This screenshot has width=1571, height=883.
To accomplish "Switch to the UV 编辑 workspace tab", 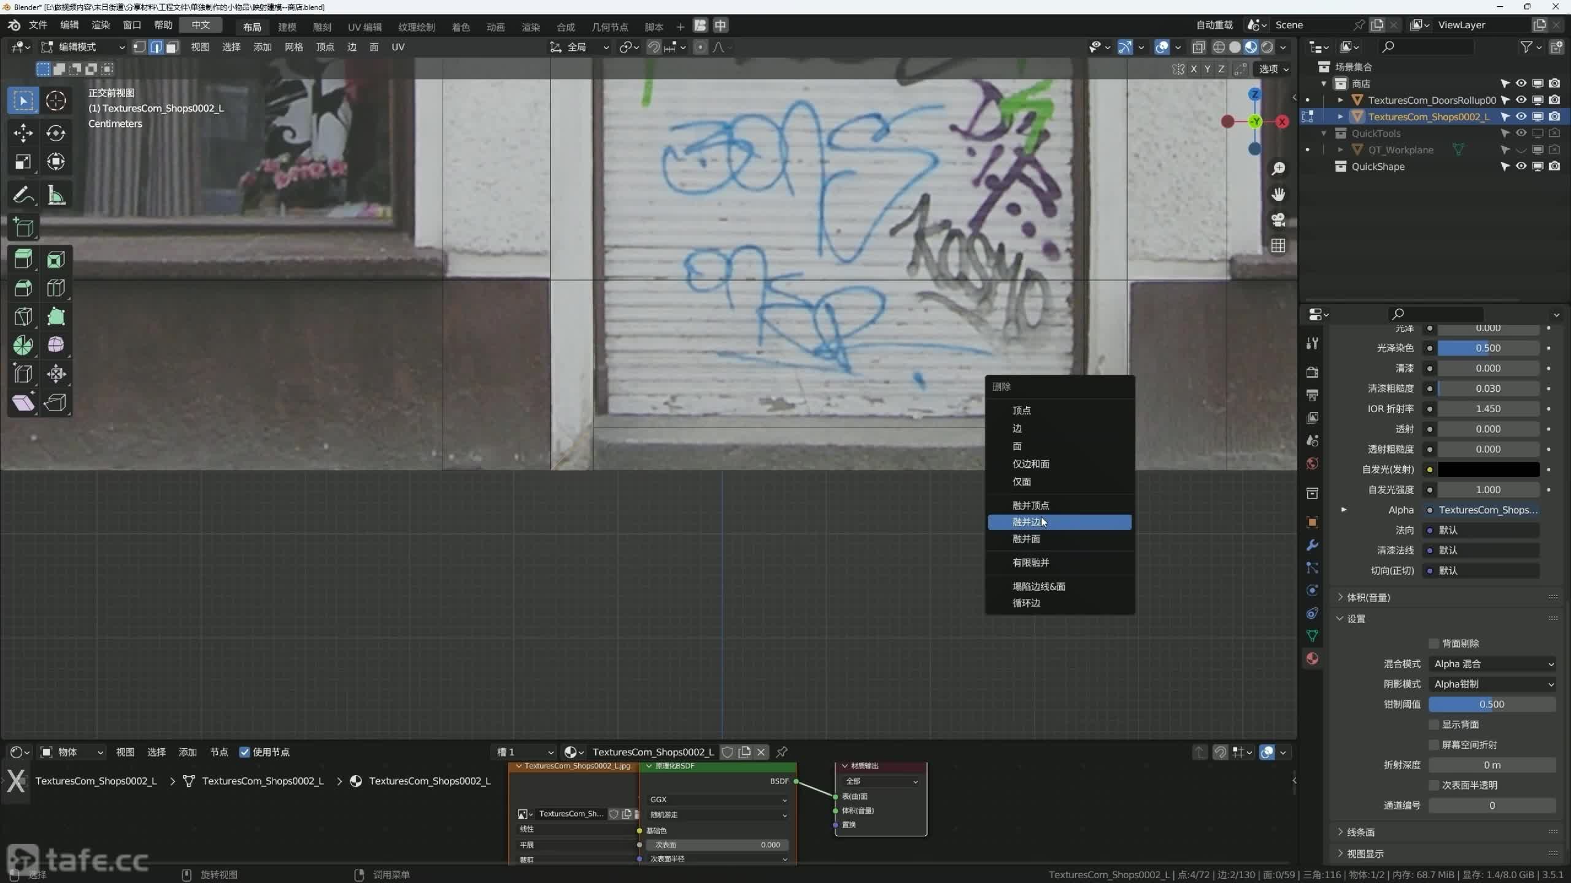I will click(x=365, y=27).
